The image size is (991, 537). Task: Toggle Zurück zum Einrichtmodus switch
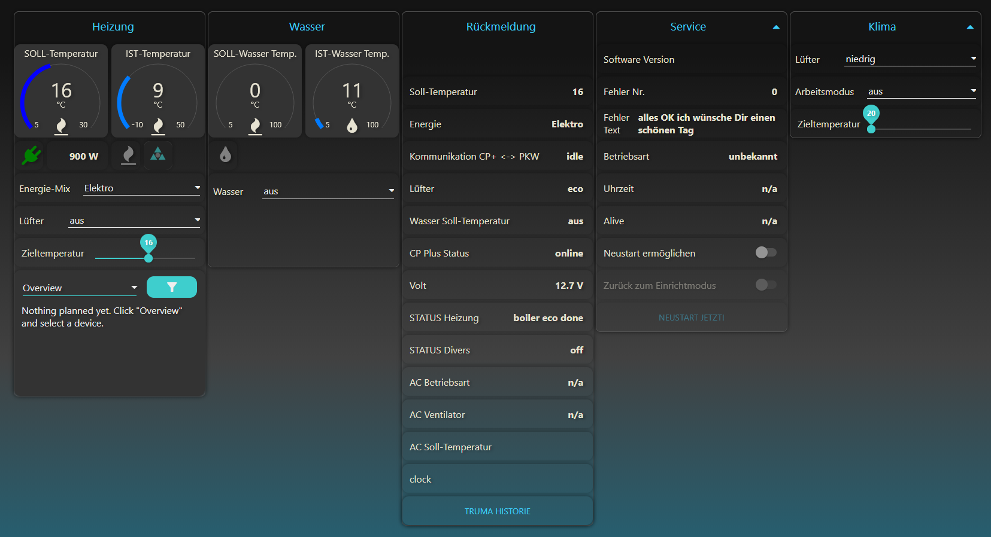tap(765, 285)
